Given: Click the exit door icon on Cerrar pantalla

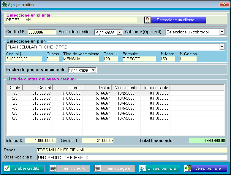Looking at the screenshot, I should pyautogui.click(x=188, y=168).
